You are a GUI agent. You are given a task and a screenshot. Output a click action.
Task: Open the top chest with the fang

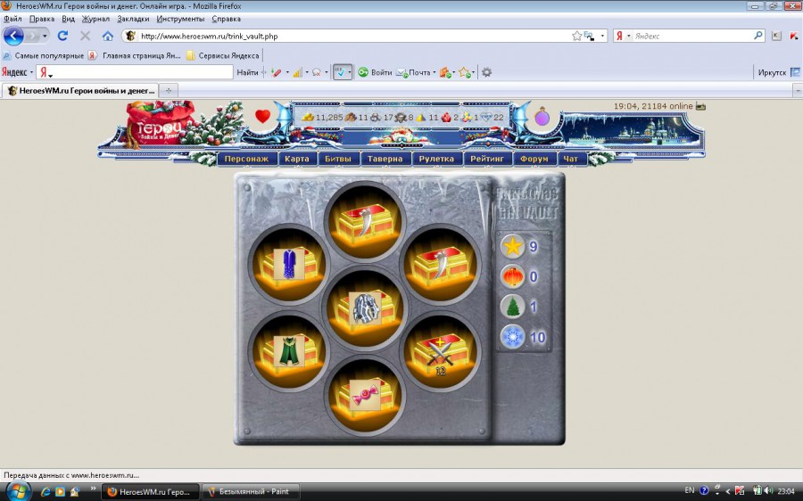365,222
